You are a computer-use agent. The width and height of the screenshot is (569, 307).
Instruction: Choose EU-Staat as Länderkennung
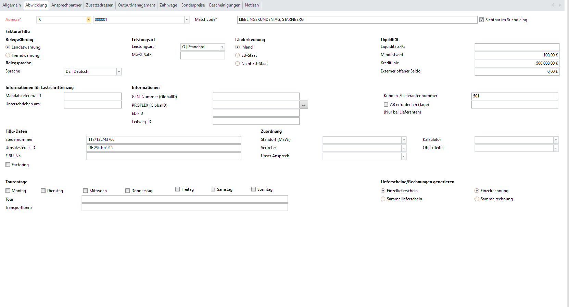click(x=237, y=55)
